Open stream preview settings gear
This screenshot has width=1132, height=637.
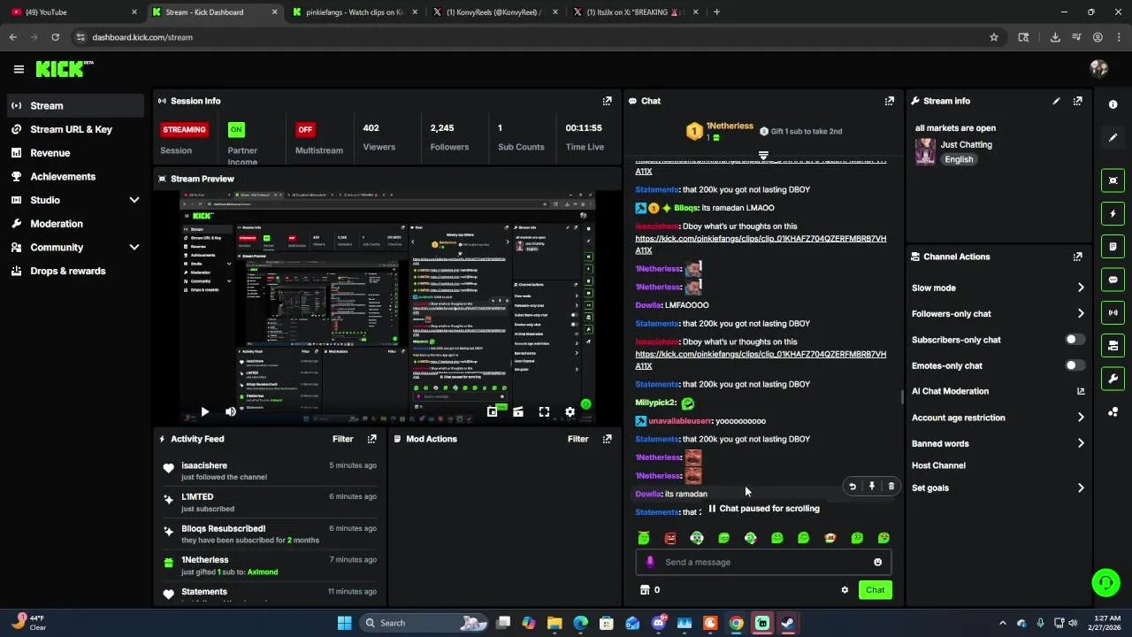coord(570,411)
